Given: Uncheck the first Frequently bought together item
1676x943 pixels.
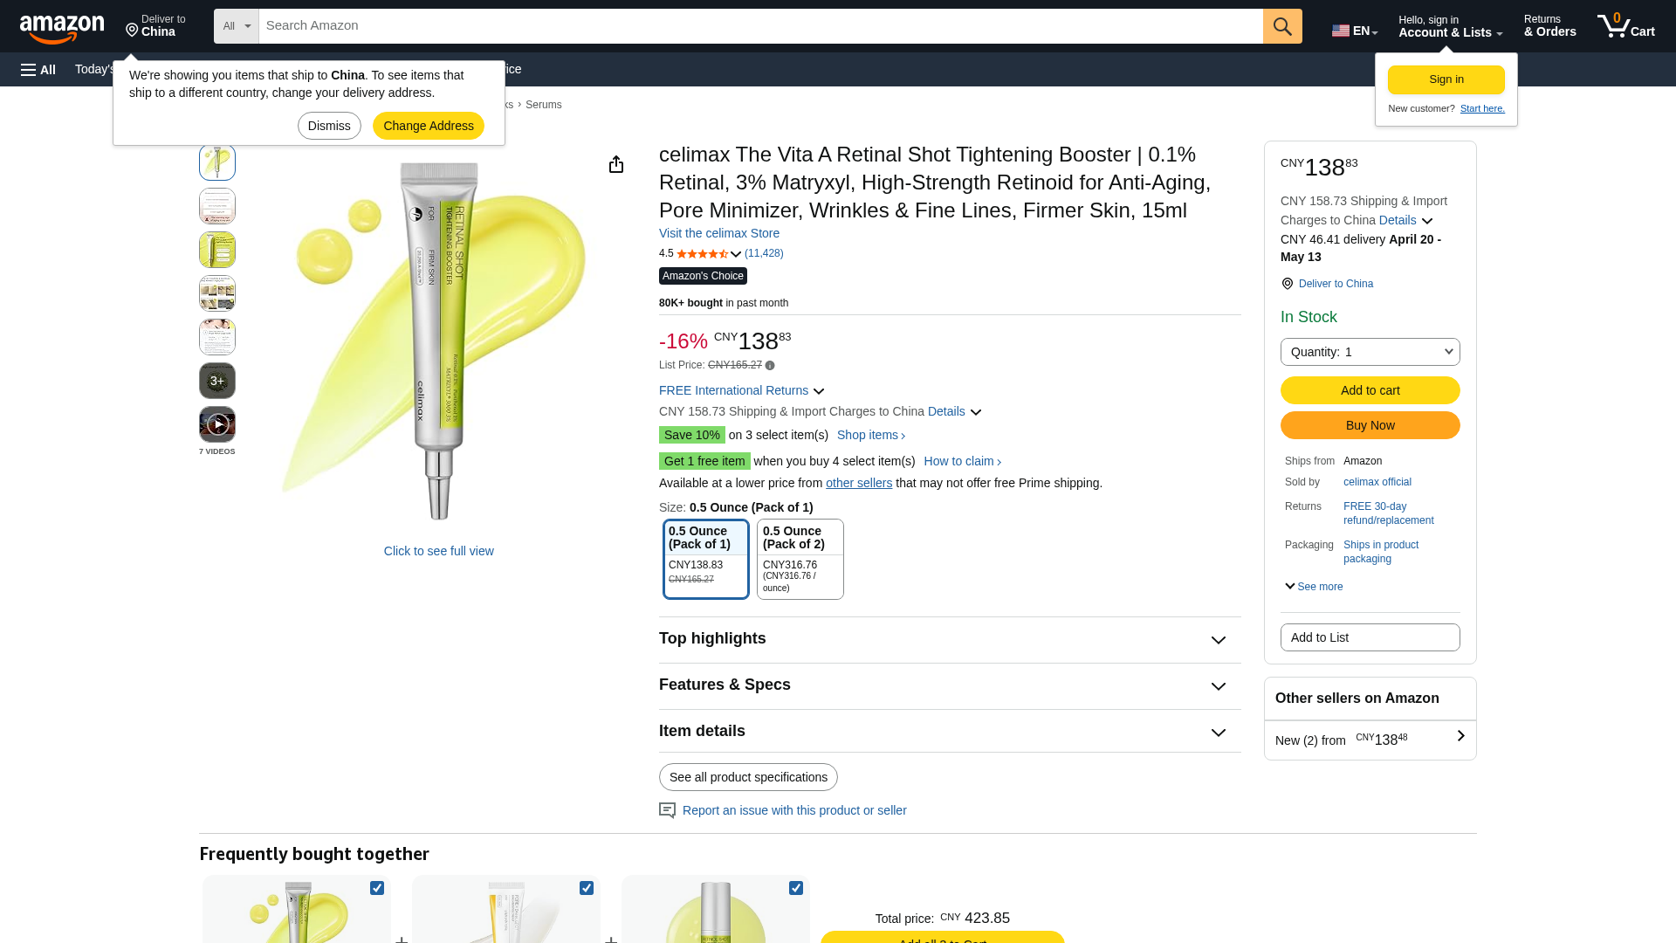Looking at the screenshot, I should coord(377,888).
